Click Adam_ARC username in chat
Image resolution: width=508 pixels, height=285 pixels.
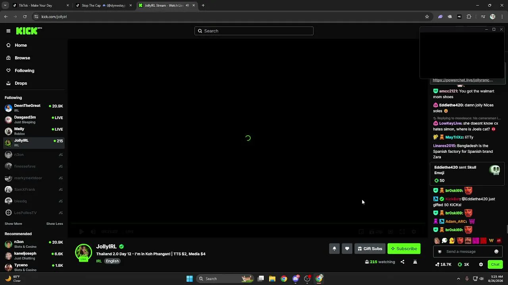[456, 222]
